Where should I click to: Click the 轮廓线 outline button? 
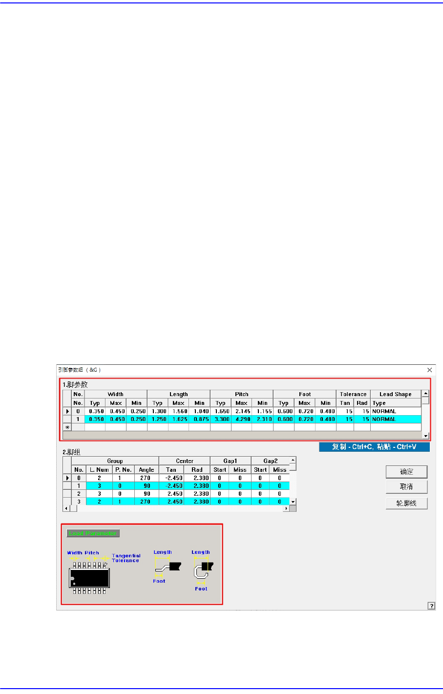pos(406,503)
